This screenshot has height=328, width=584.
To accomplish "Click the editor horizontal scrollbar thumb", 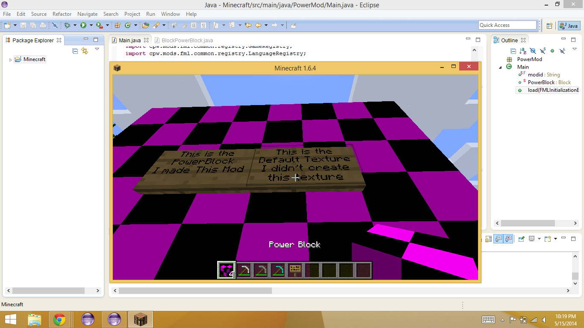I will pyautogui.click(x=195, y=290).
